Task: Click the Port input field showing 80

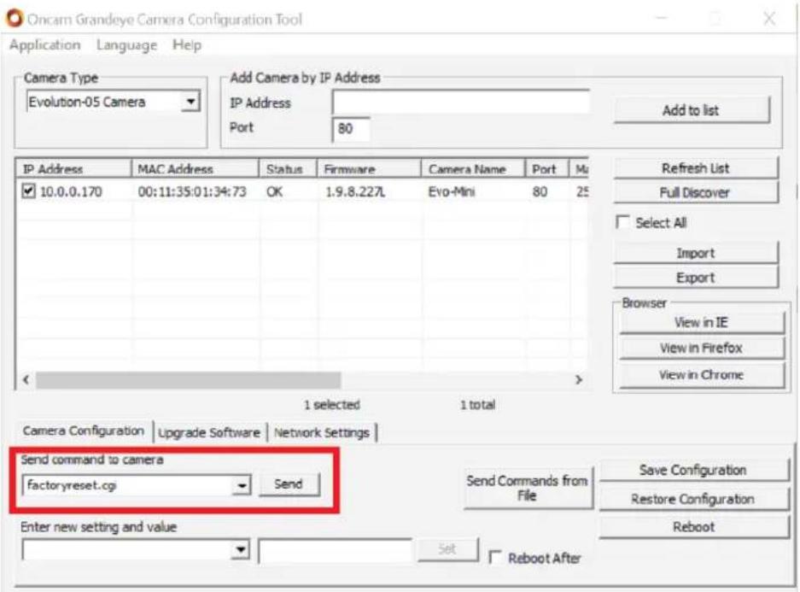Action: tap(351, 129)
